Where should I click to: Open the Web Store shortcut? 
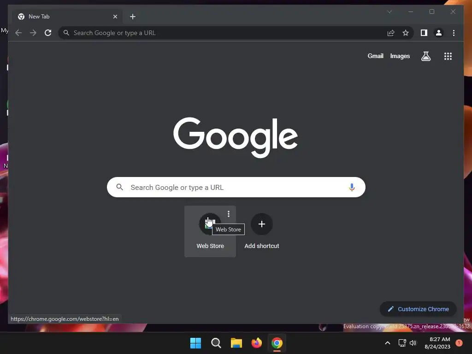[x=210, y=231]
